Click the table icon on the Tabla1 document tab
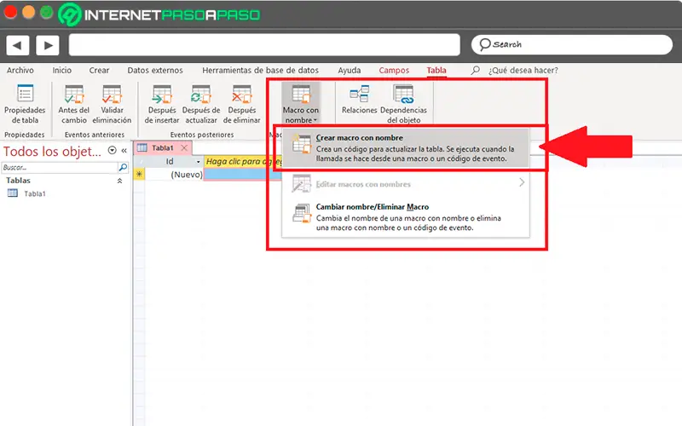682x426 pixels. point(142,147)
